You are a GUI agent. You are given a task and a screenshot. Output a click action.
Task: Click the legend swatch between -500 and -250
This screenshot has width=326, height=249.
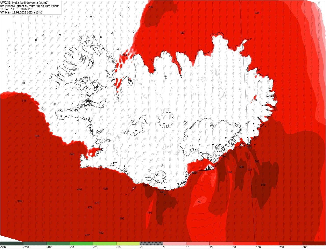coord(11,243)
